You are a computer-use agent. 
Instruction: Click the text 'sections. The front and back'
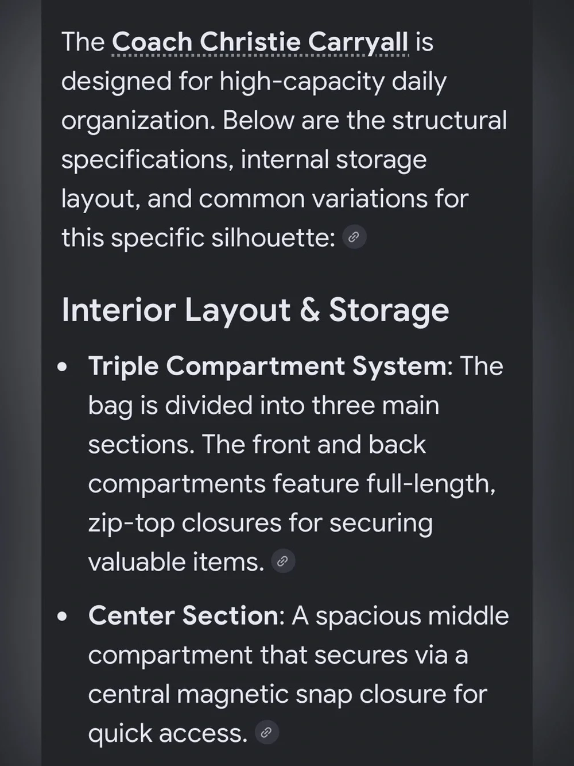[257, 445]
